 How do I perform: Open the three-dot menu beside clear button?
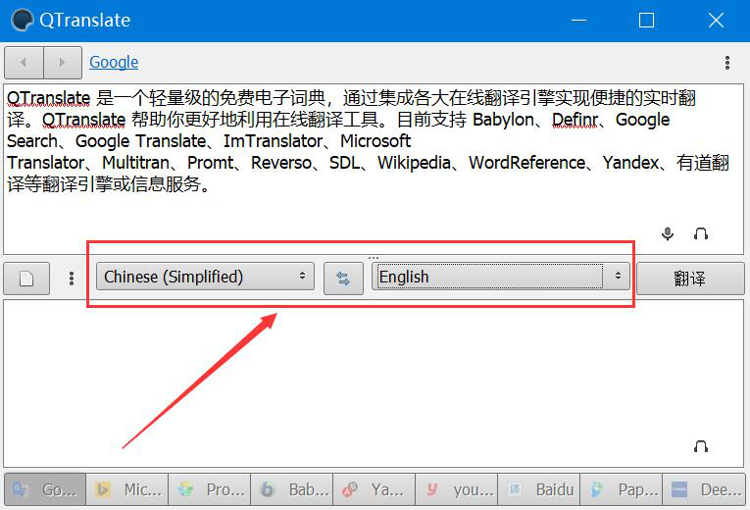pos(72,279)
